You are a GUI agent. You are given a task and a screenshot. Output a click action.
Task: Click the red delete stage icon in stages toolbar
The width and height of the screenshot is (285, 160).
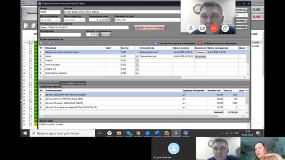pyautogui.click(x=45, y=43)
